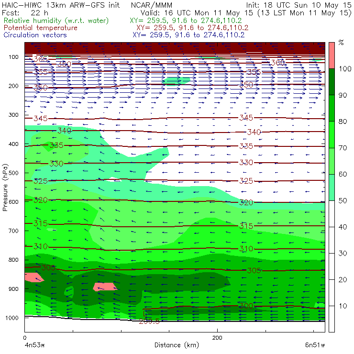Select the 70–80% bright green colorbar swatch

click(x=332, y=134)
